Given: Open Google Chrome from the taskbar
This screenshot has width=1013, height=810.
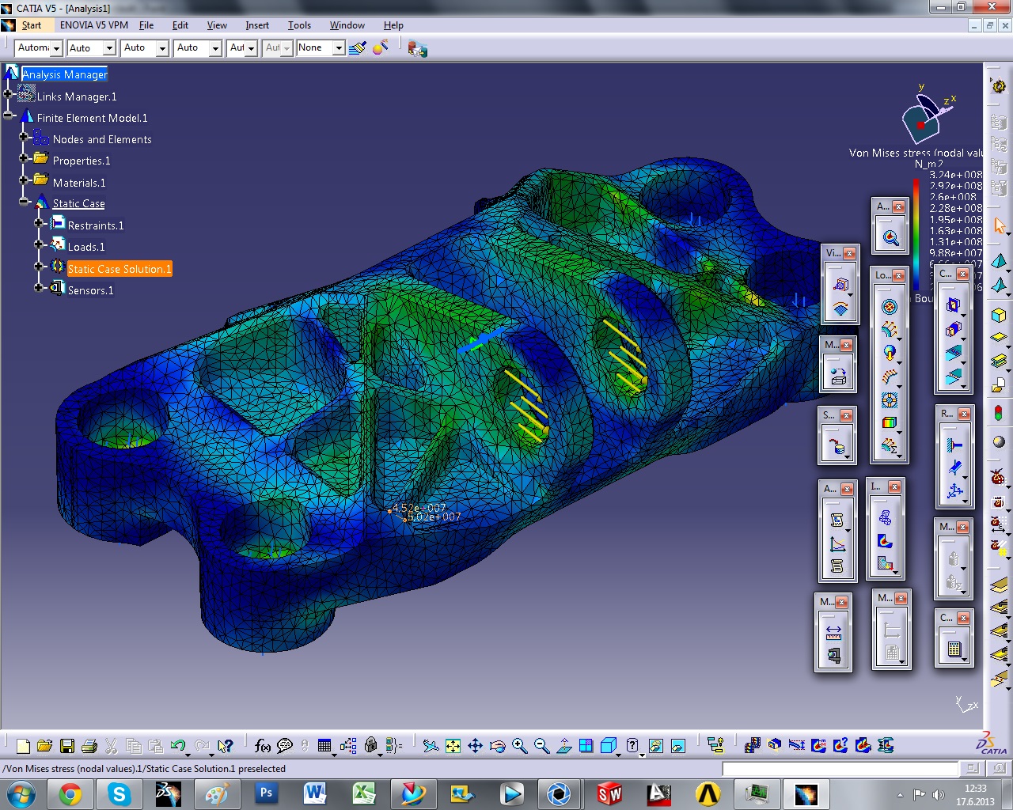Looking at the screenshot, I should pos(70,793).
